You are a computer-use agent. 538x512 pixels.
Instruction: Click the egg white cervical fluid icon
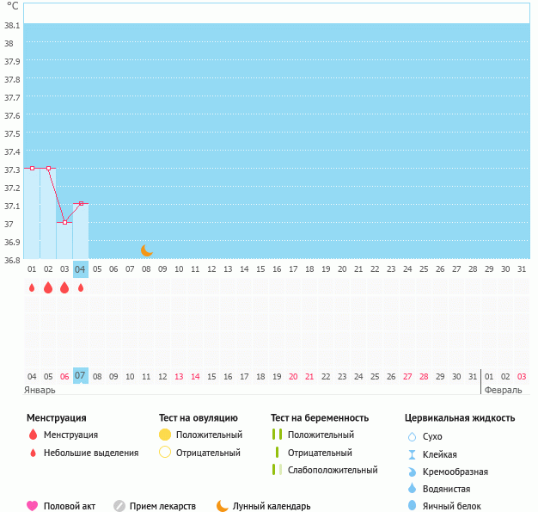pyautogui.click(x=412, y=506)
